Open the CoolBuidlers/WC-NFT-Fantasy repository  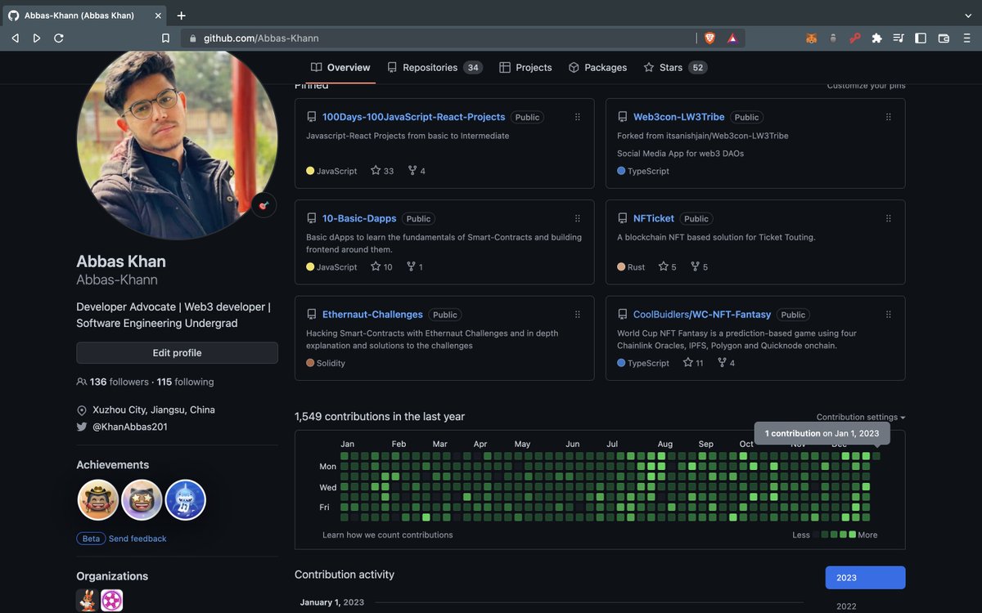pyautogui.click(x=702, y=314)
